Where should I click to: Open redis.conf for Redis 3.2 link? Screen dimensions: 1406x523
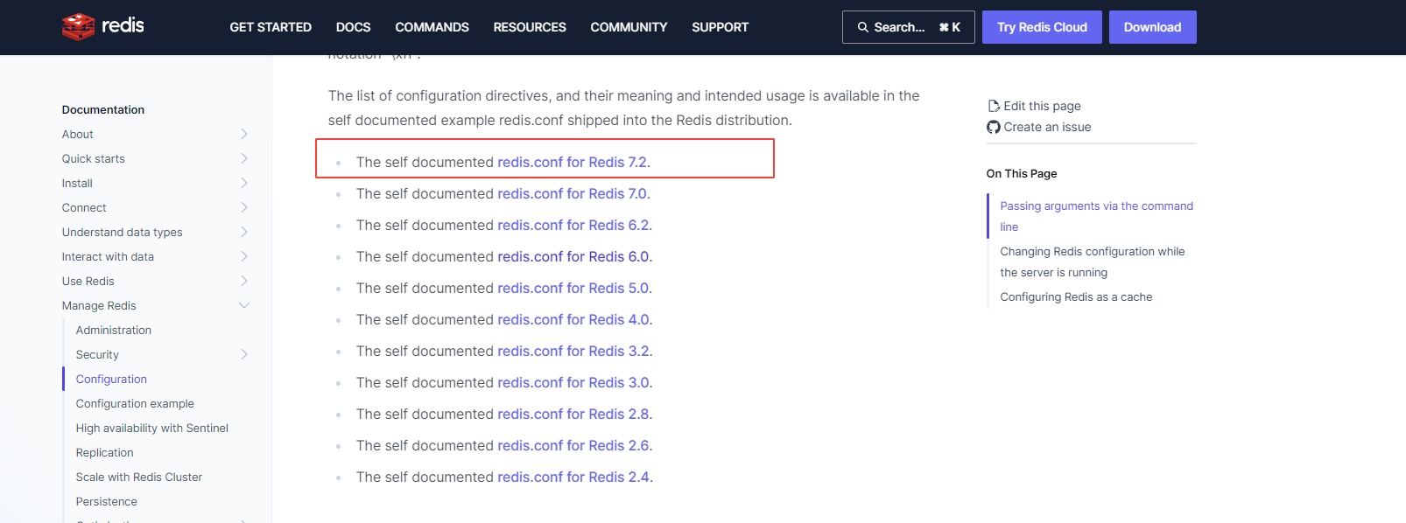point(573,351)
